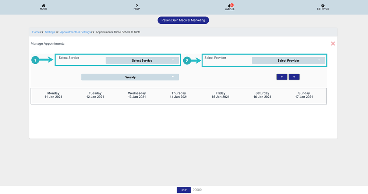Click the Select Service field label
Image resolution: width=368 pixels, height=194 pixels.
(x=69, y=58)
